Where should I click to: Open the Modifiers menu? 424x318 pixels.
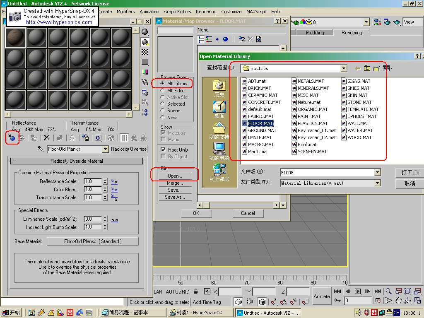click(126, 12)
